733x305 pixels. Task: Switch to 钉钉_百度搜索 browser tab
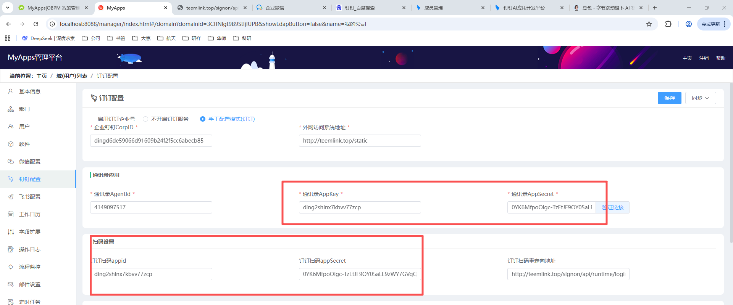(371, 8)
